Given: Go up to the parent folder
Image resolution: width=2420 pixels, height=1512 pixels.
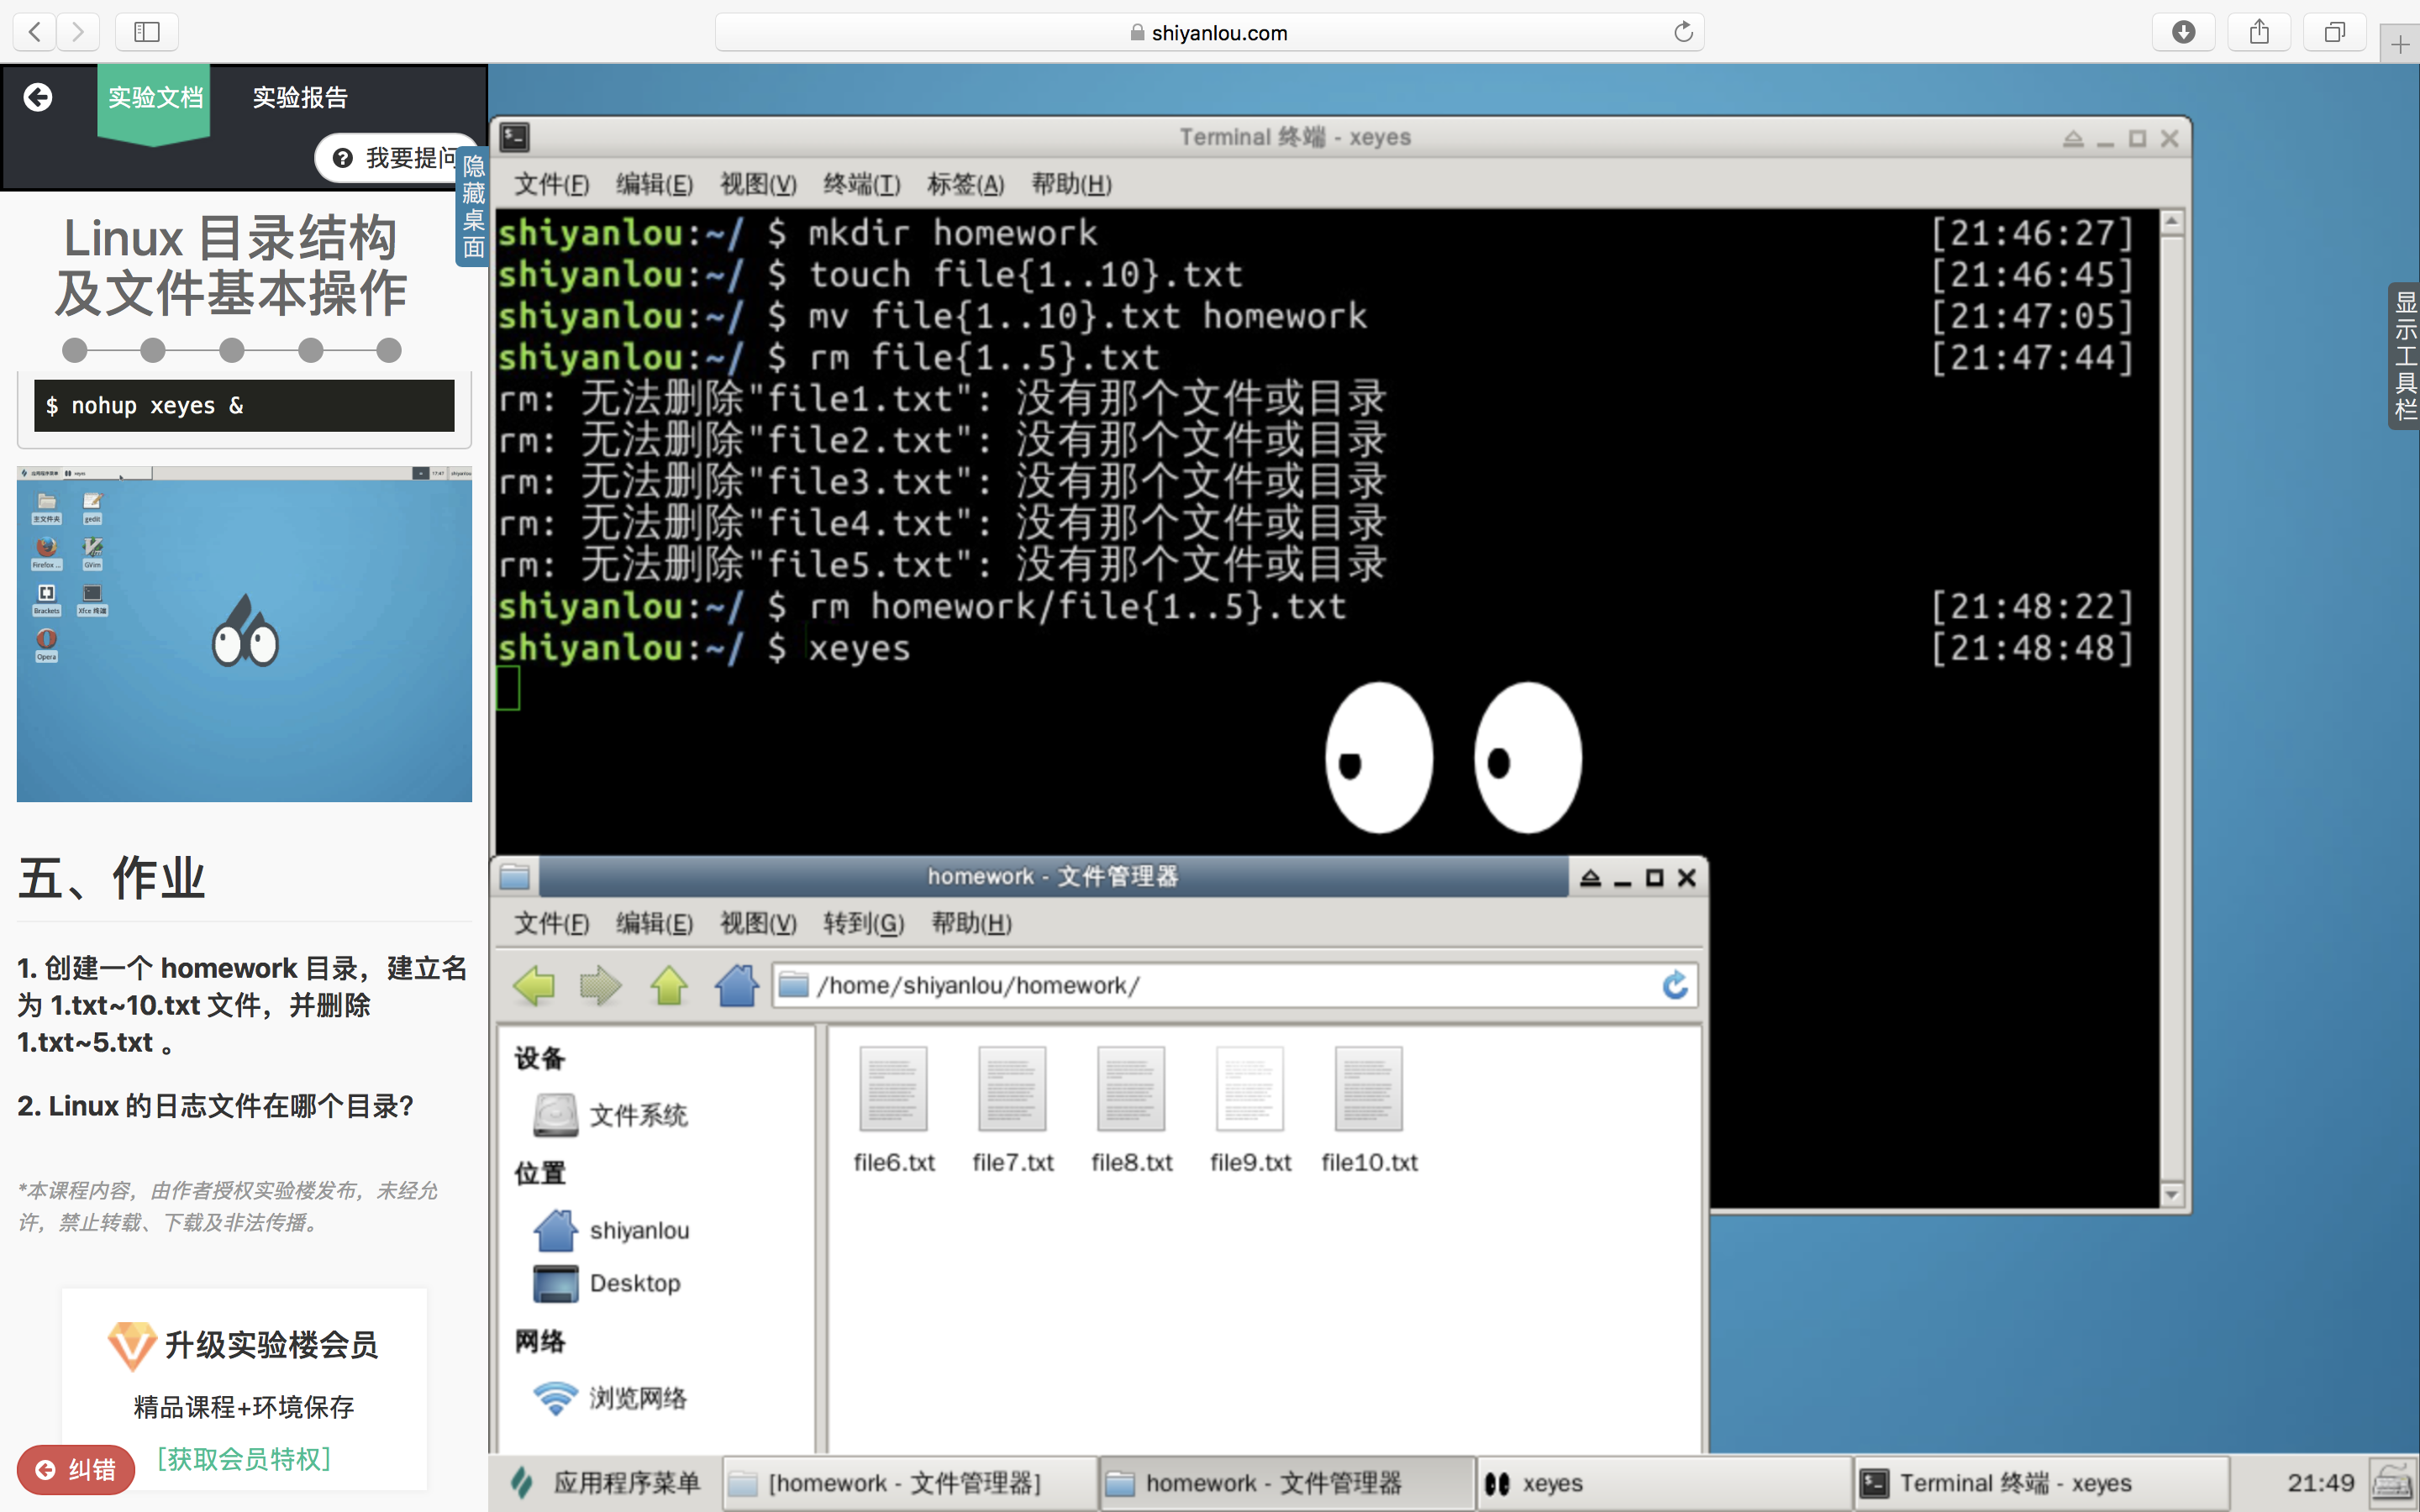Looking at the screenshot, I should [668, 985].
